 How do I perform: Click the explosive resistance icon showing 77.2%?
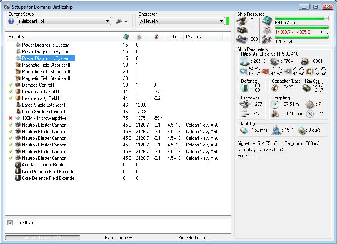309,71
